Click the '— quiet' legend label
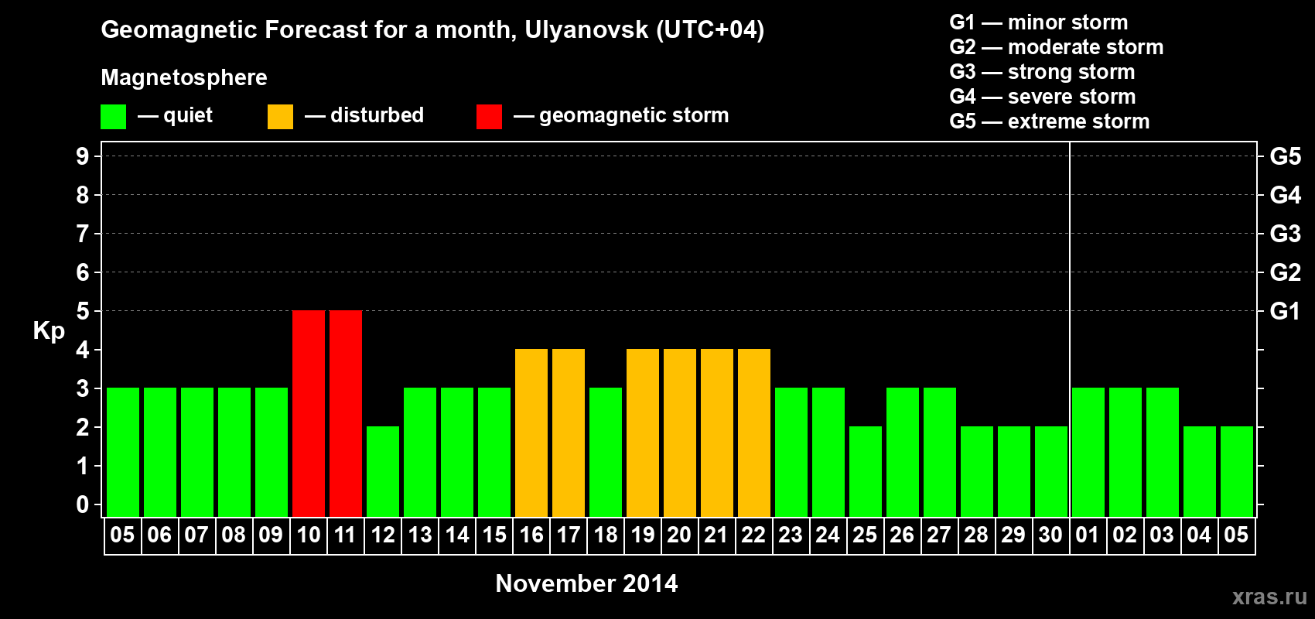Image resolution: width=1315 pixels, height=619 pixels. pos(175,116)
